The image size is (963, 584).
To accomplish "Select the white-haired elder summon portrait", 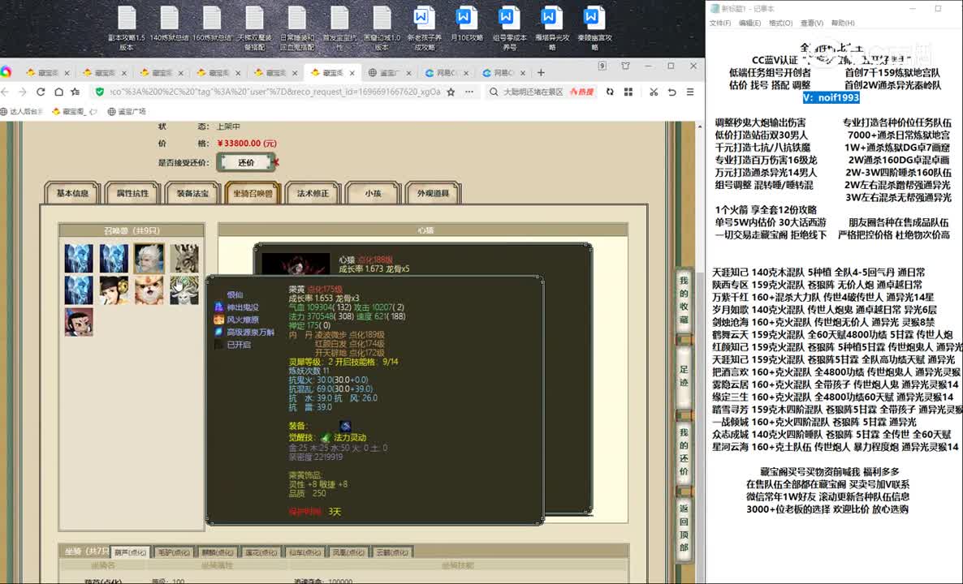I will [x=149, y=258].
